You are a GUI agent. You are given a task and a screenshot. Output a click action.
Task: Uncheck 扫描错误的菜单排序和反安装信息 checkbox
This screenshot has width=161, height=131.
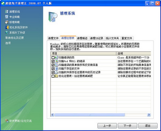tap(53, 65)
